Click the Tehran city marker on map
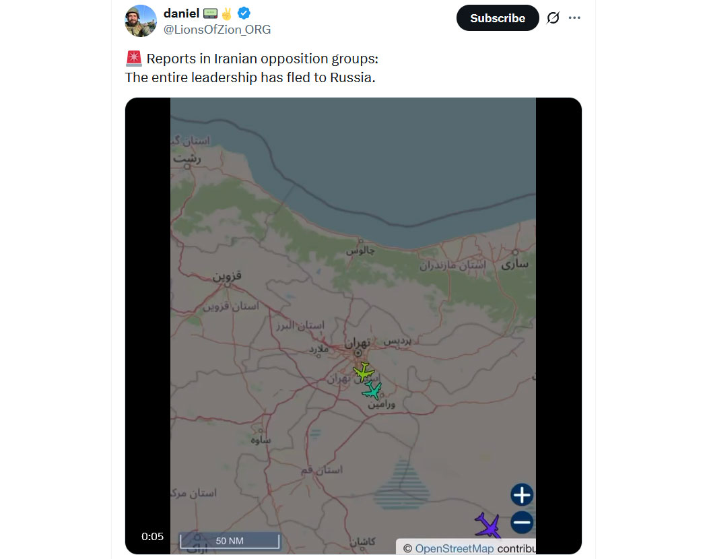Image resolution: width=707 pixels, height=559 pixels. 358,353
